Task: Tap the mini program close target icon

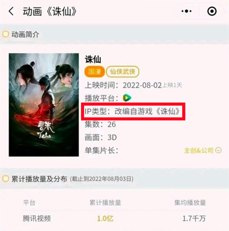Action: (x=212, y=11)
